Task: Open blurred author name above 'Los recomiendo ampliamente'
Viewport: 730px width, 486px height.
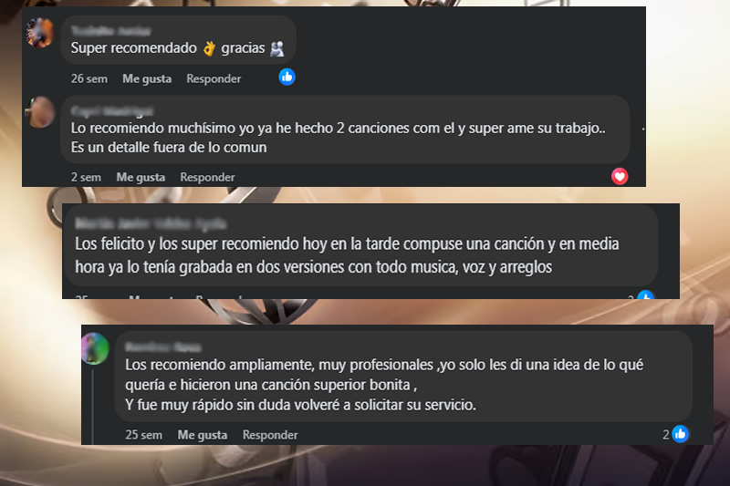Action: [163, 346]
